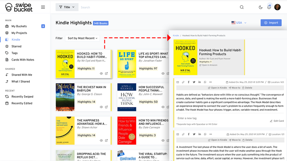Open external link for Richest Man in Babylon

[106, 107]
